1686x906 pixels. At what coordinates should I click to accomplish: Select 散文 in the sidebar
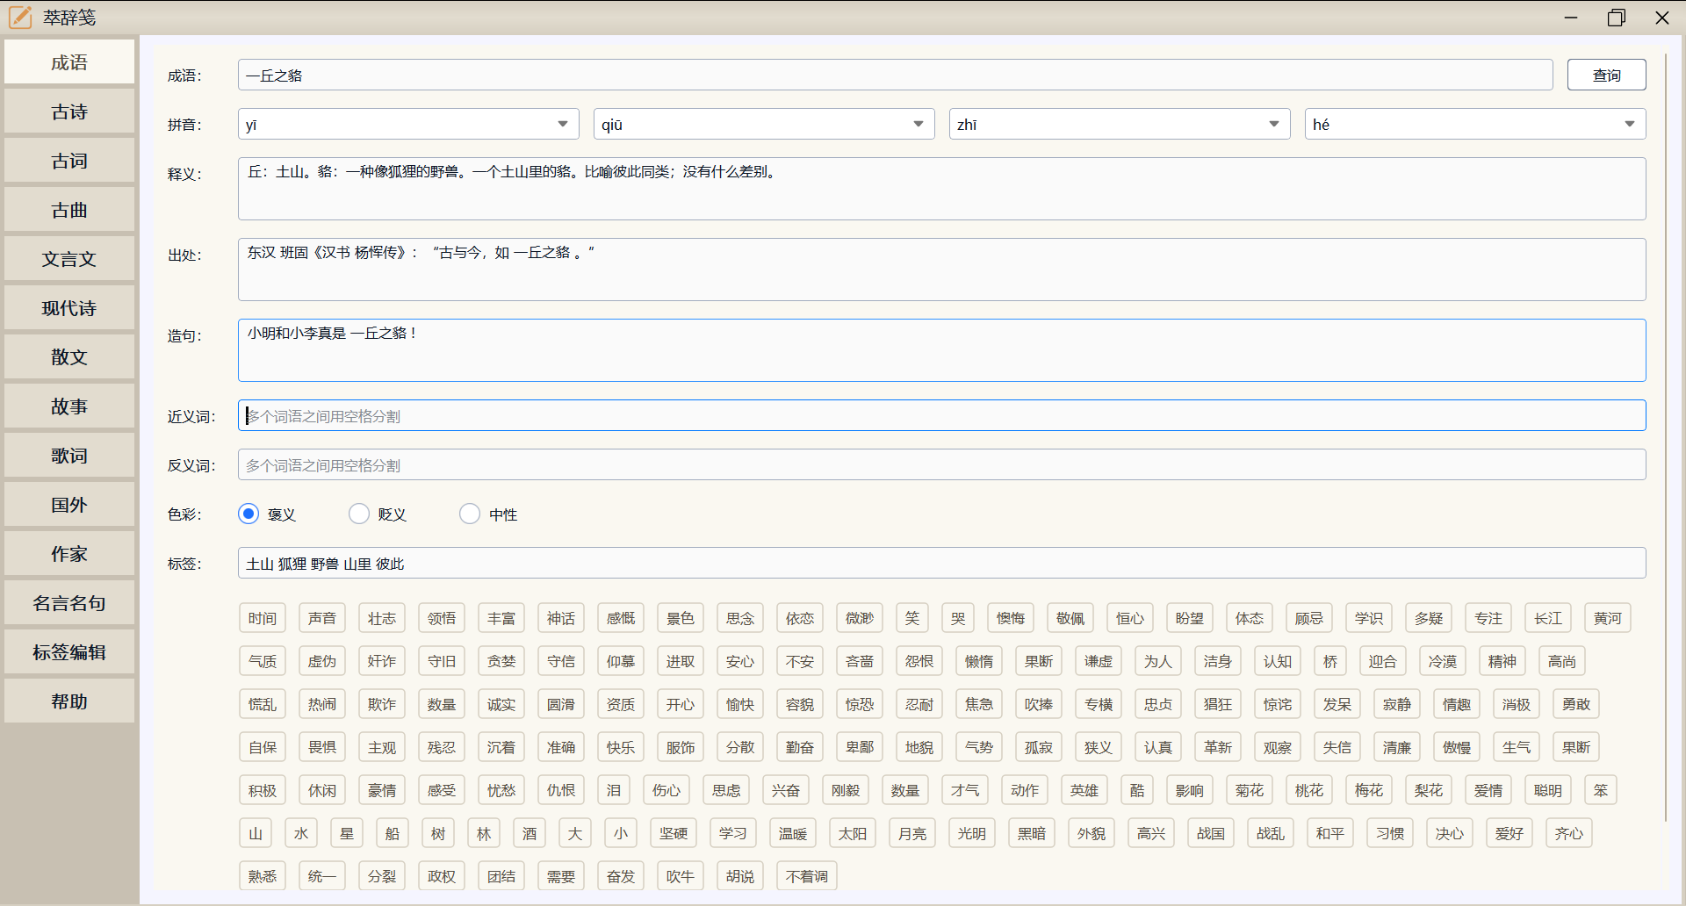coord(69,357)
